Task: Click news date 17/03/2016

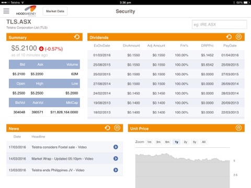Action: point(17,147)
